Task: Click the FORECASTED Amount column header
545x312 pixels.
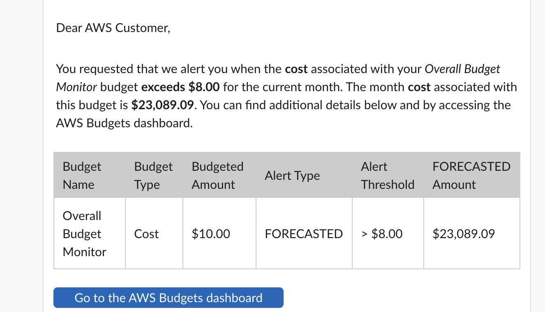Action: click(471, 175)
